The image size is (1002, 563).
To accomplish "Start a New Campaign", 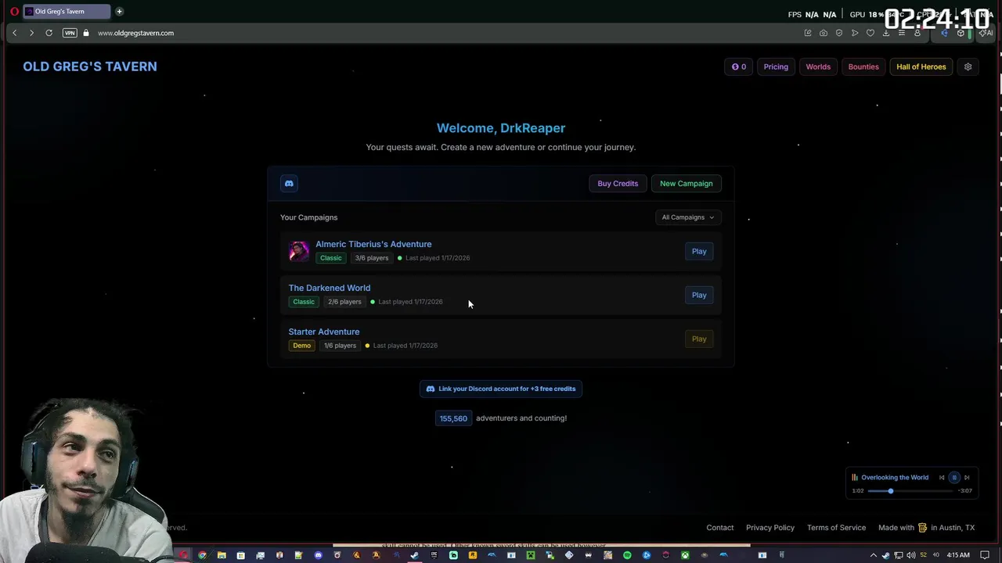I will click(686, 183).
